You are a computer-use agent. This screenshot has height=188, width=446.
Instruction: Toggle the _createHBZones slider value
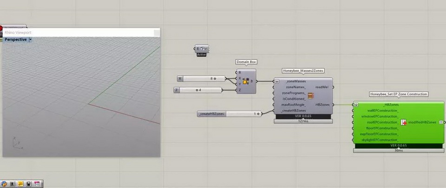(255, 114)
